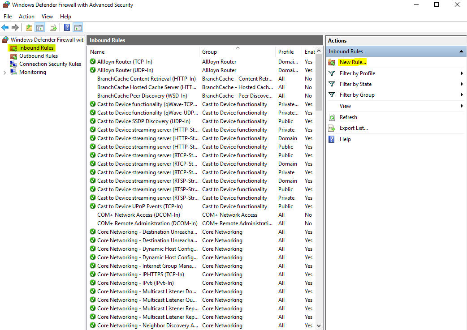Viewport: 467px width, 330px height.
Task: Click green check icon of AllJoyn Router (TCP-In)
Action: pyautogui.click(x=93, y=62)
